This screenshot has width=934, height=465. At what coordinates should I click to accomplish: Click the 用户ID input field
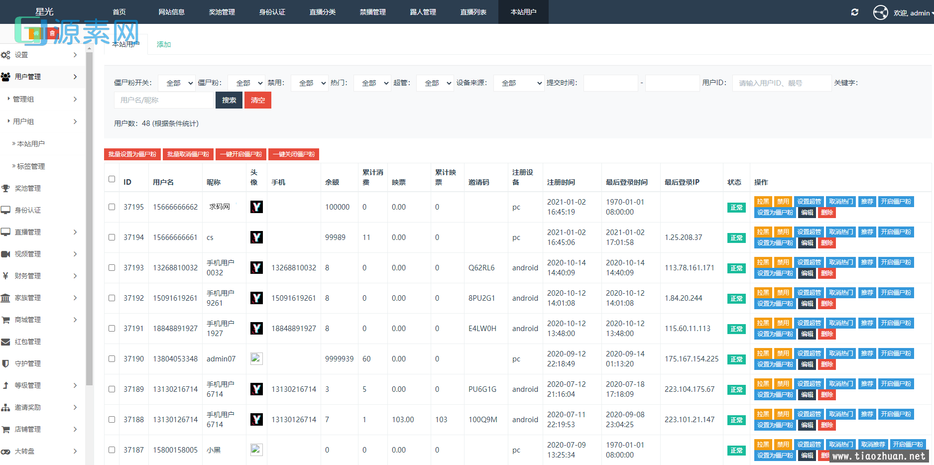click(x=781, y=83)
